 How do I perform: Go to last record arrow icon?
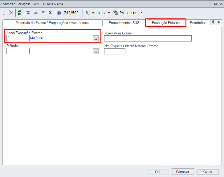tap(51, 13)
